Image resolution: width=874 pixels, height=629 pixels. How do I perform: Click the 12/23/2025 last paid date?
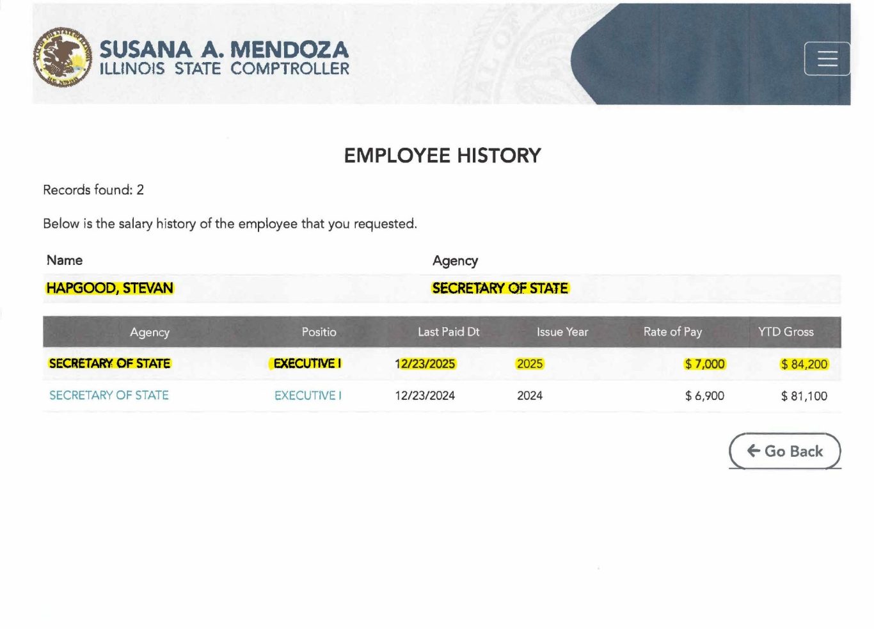coord(425,364)
